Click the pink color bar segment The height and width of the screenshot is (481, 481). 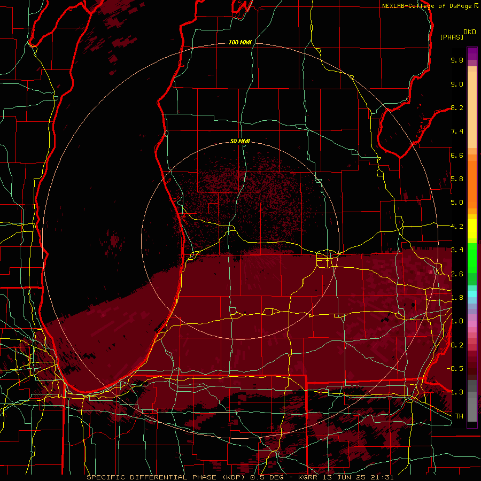pyautogui.click(x=472, y=324)
